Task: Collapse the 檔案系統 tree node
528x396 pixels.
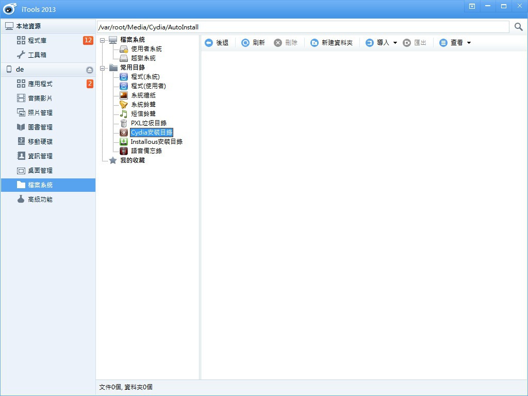Action: click(x=103, y=40)
